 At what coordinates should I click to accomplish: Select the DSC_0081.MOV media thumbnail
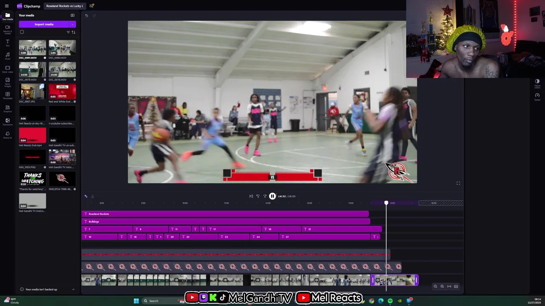tap(32, 48)
